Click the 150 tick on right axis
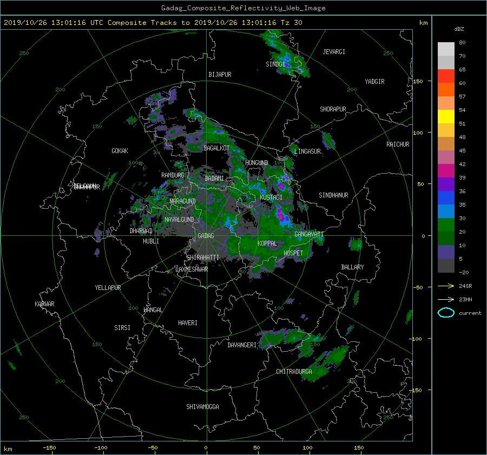The width and height of the screenshot is (487, 455). click(418, 81)
